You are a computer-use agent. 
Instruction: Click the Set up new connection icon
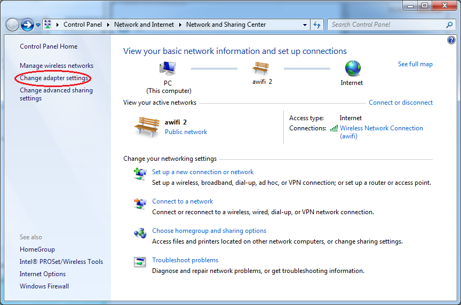(140, 174)
